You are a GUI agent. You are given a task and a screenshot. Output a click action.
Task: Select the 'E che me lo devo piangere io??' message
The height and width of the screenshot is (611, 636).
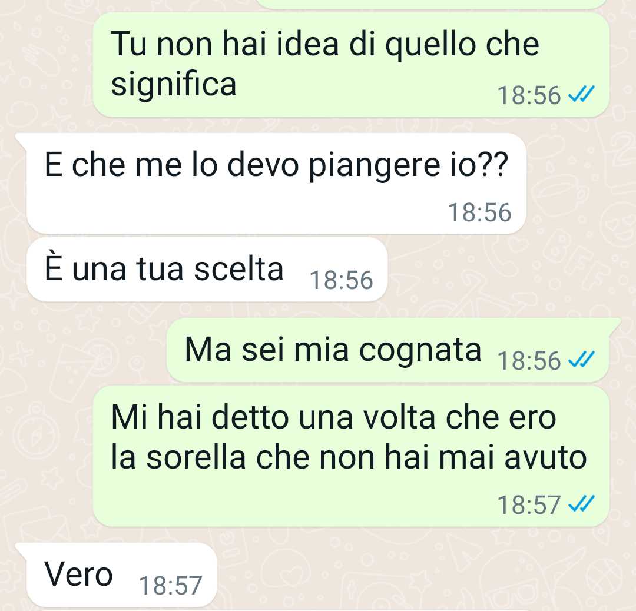[276, 183]
